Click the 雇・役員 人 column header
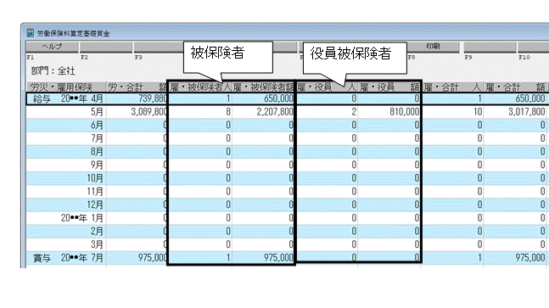The image size is (549, 308). click(327, 87)
